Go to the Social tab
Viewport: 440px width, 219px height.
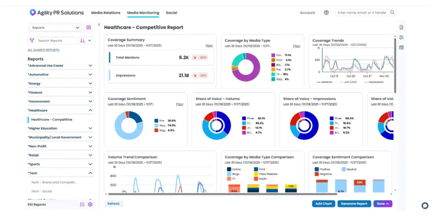(x=172, y=13)
